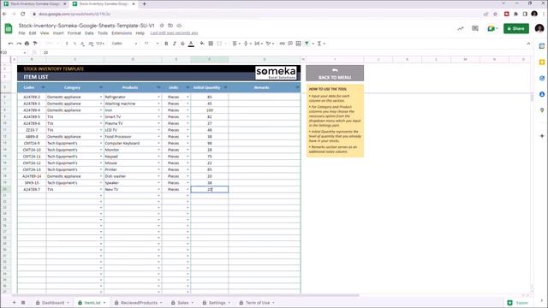Open the font size dropdown
The width and height of the screenshot is (548, 308).
tap(152, 44)
